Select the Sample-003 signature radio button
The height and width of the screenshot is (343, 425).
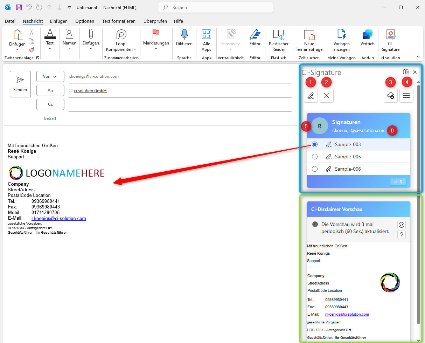[x=315, y=144]
